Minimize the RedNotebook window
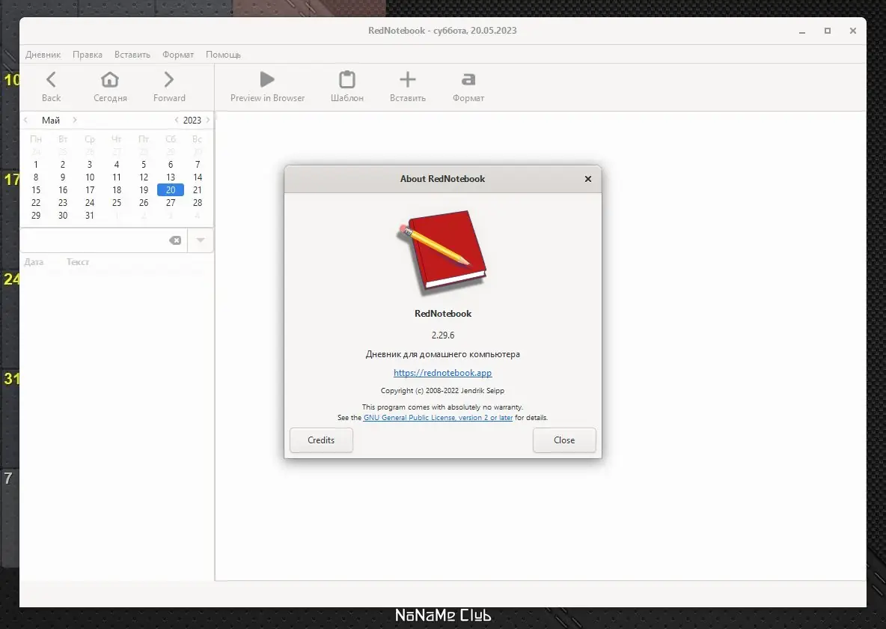The width and height of the screenshot is (886, 629). pyautogui.click(x=801, y=31)
